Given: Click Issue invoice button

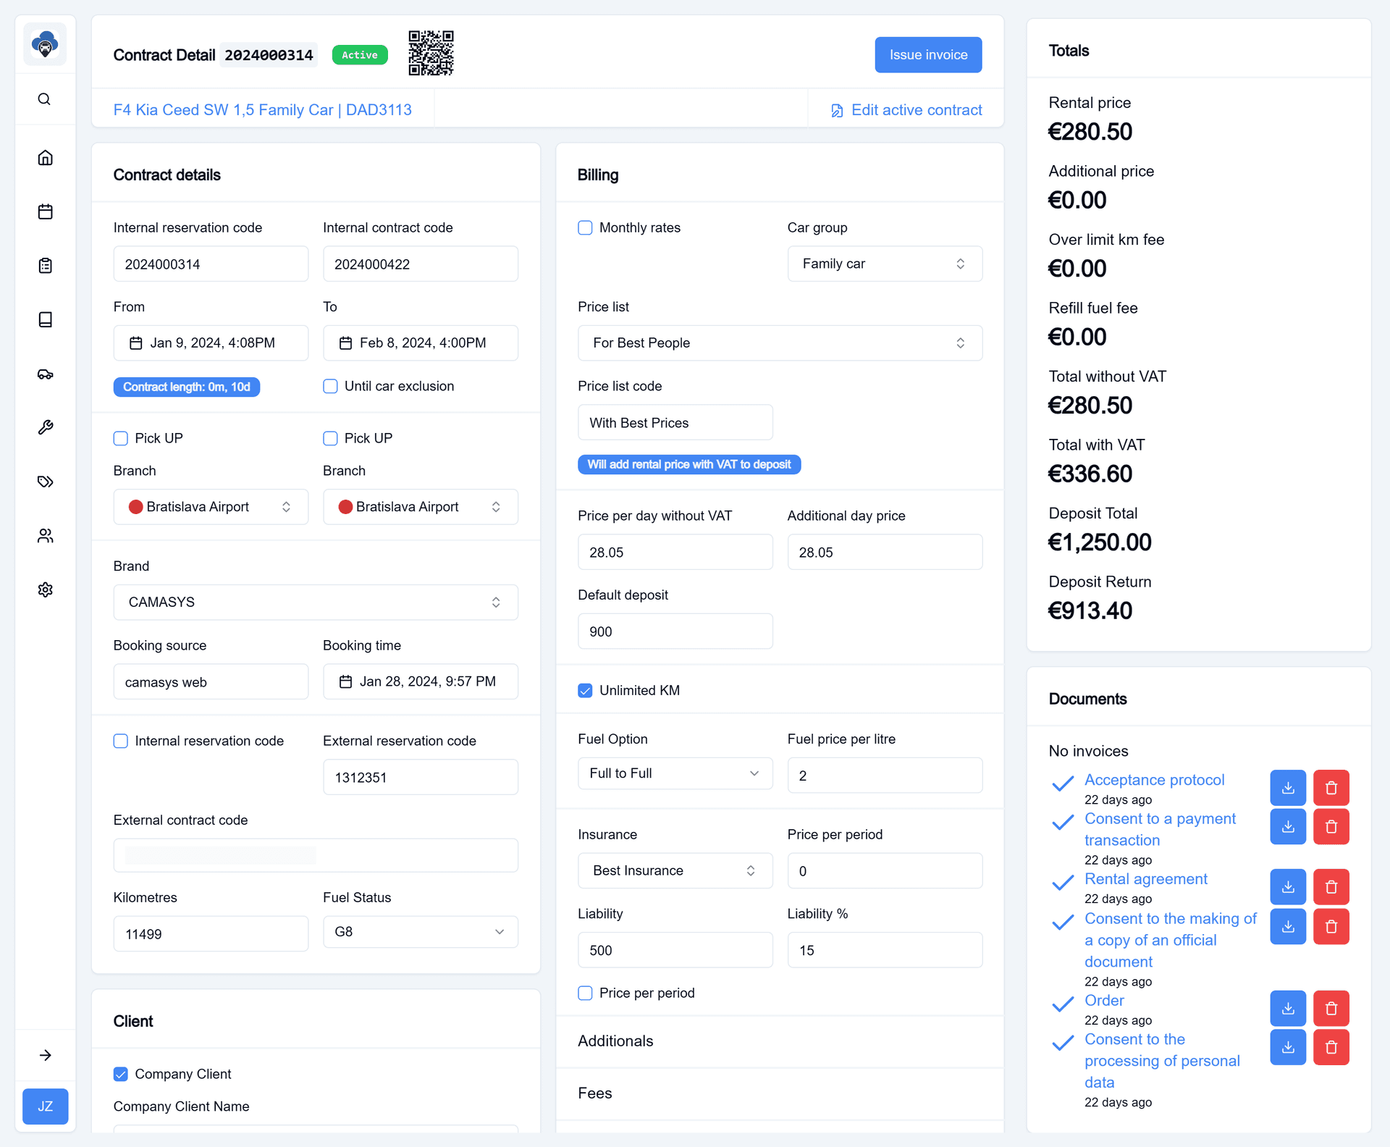Looking at the screenshot, I should (x=928, y=55).
